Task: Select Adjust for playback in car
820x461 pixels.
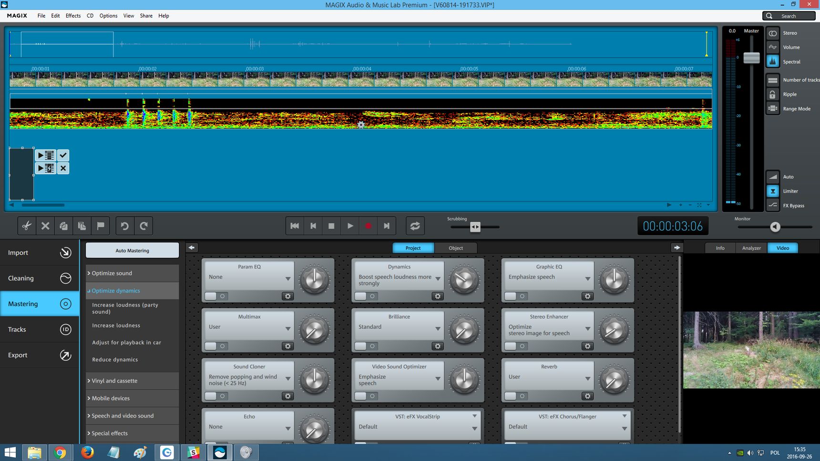Action: point(126,342)
